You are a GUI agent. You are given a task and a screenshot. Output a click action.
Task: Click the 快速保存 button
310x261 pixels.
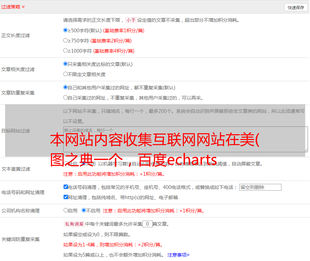(x=296, y=7)
